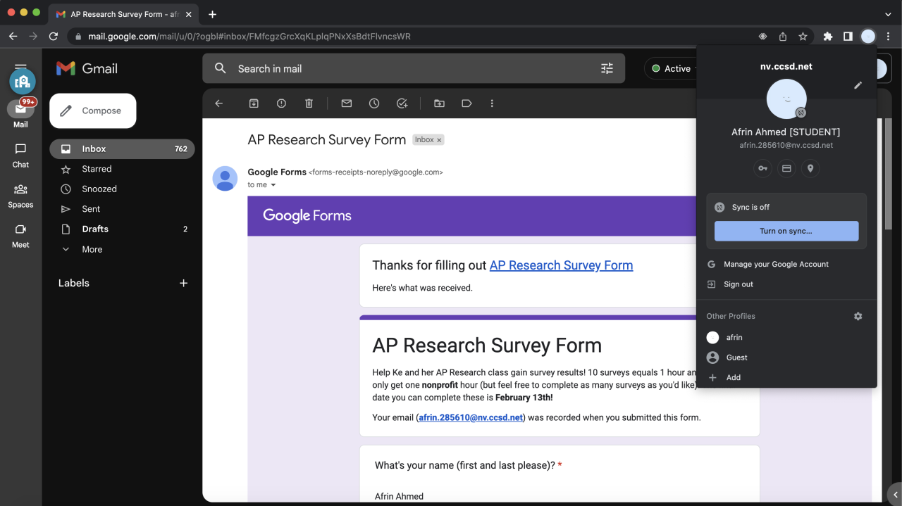Open Chrome extensions puzzle icon
This screenshot has height=506, width=902.
[828, 36]
